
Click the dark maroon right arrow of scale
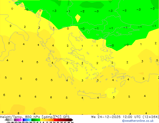tap(72, 120)
